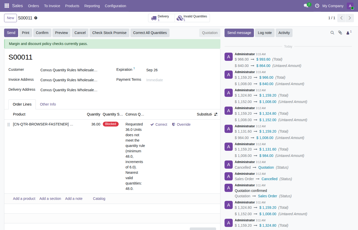Go to the next record arrow
Screen dimensions: 358x230
[350, 18]
